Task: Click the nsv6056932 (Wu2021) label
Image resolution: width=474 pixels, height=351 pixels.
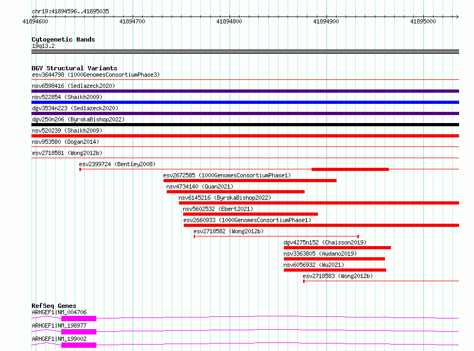Action: coord(314,265)
